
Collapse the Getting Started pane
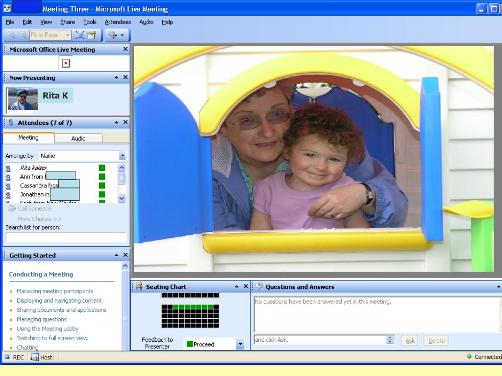click(116, 255)
